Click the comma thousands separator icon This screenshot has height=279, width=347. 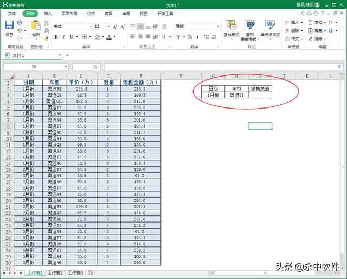point(197,37)
